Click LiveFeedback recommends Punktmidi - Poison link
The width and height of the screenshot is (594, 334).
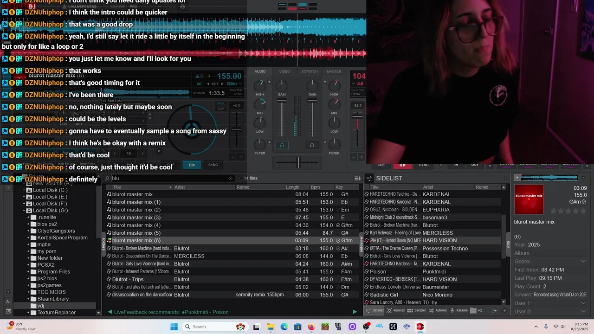click(x=171, y=312)
